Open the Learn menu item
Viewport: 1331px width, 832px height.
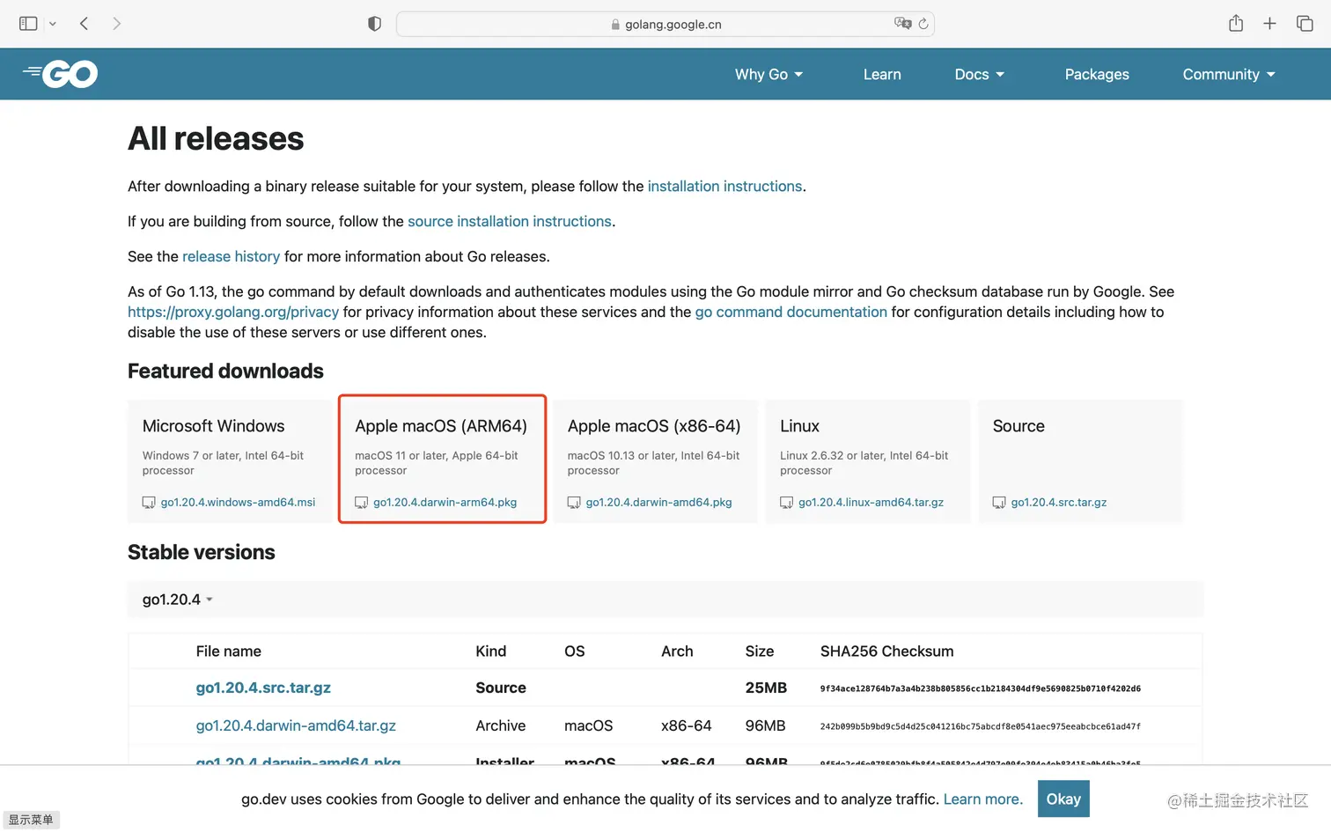tap(882, 75)
